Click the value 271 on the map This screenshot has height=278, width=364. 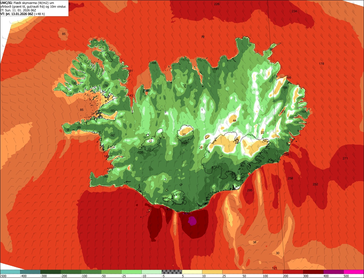(x=345, y=158)
